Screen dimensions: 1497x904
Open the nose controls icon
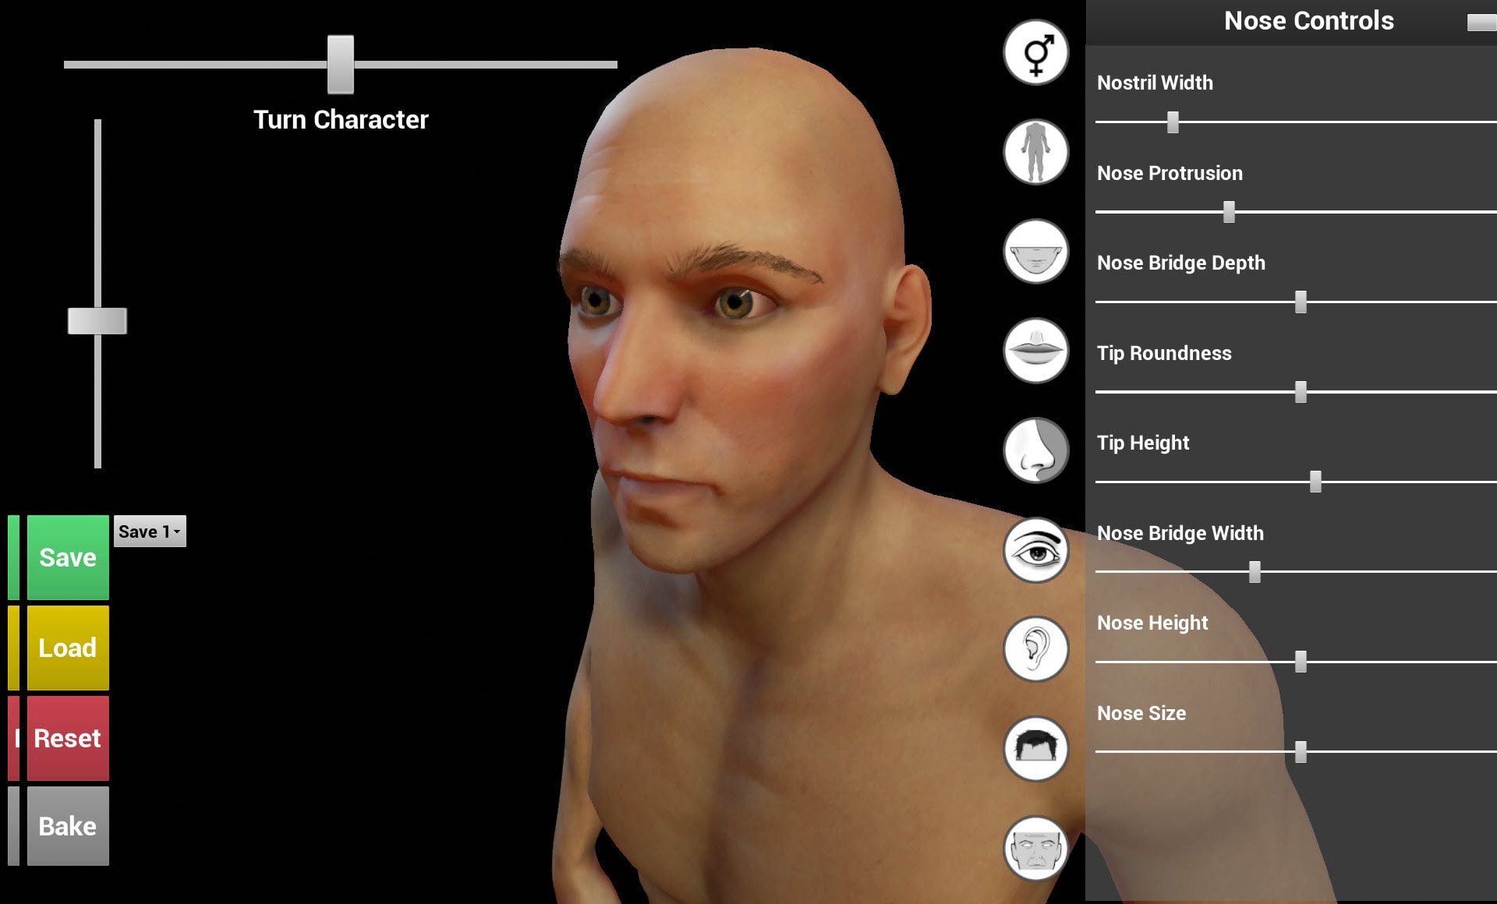(x=1035, y=450)
